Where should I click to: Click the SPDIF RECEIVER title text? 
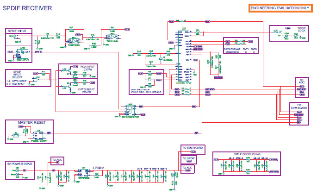27,8
